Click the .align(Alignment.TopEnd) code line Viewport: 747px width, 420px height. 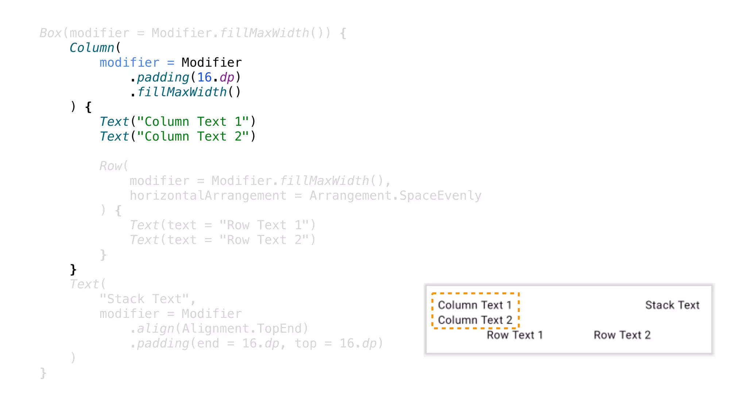[219, 329]
